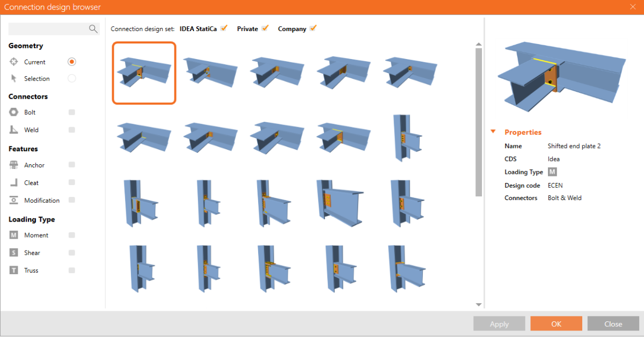Close the dialog with the X
Image resolution: width=644 pixels, height=338 pixels.
click(632, 7)
